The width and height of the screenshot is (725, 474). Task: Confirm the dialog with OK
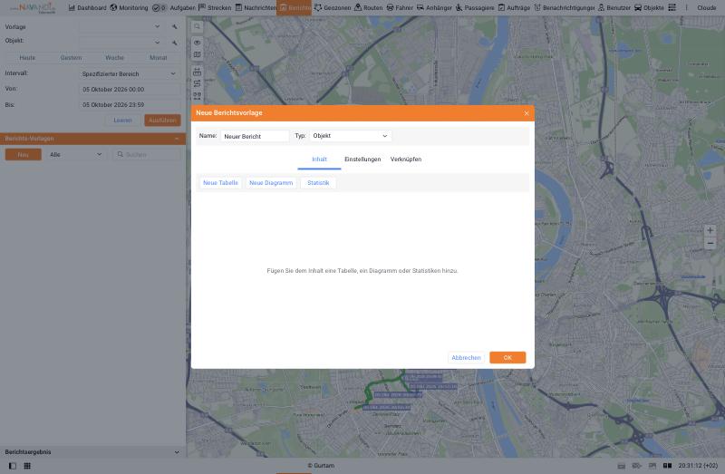tap(507, 357)
